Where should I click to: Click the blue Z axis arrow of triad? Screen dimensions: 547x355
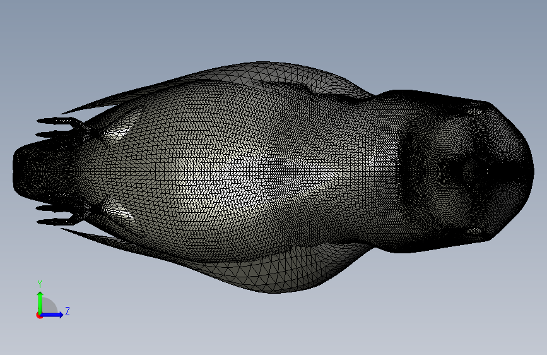[x=52, y=315]
